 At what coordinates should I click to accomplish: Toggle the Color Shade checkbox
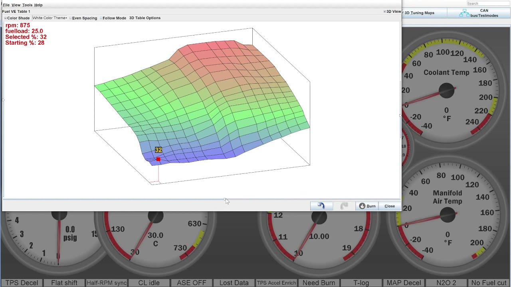pyautogui.click(x=17, y=18)
